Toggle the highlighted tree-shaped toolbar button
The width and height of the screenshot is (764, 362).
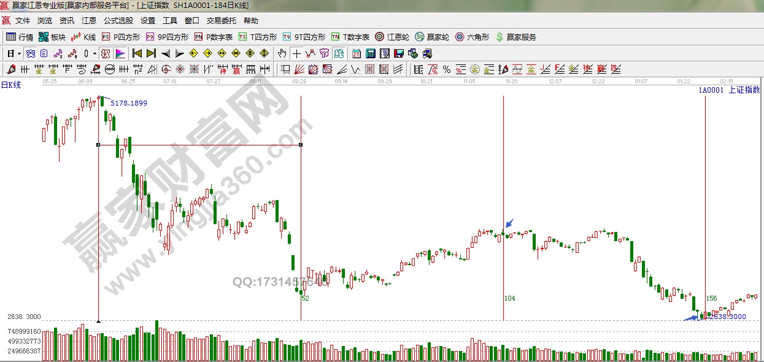pos(338,53)
